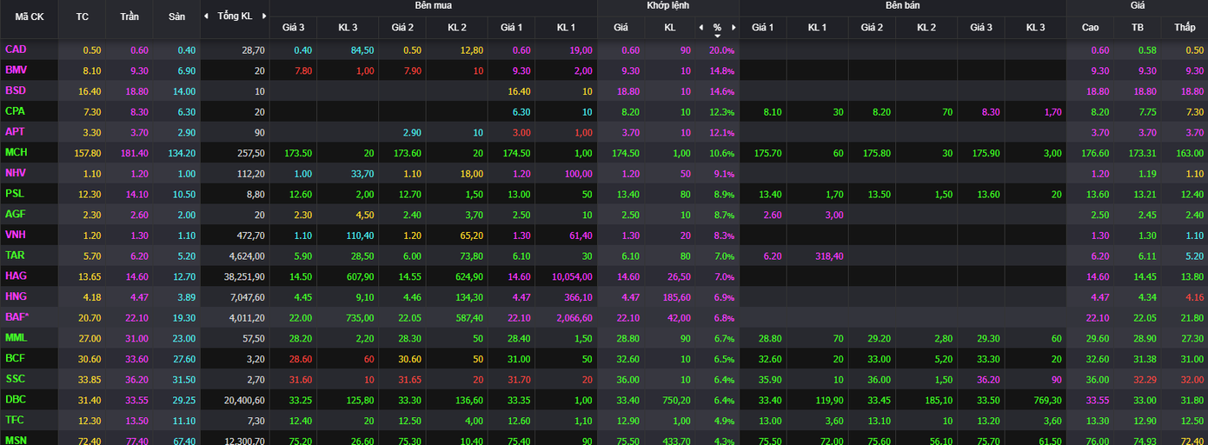Viewport: 1208px width, 445px height.
Task: Click ticker VNH in the list
Action: tap(16, 235)
